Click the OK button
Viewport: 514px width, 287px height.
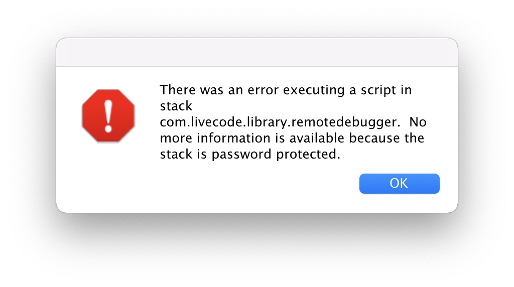click(399, 183)
